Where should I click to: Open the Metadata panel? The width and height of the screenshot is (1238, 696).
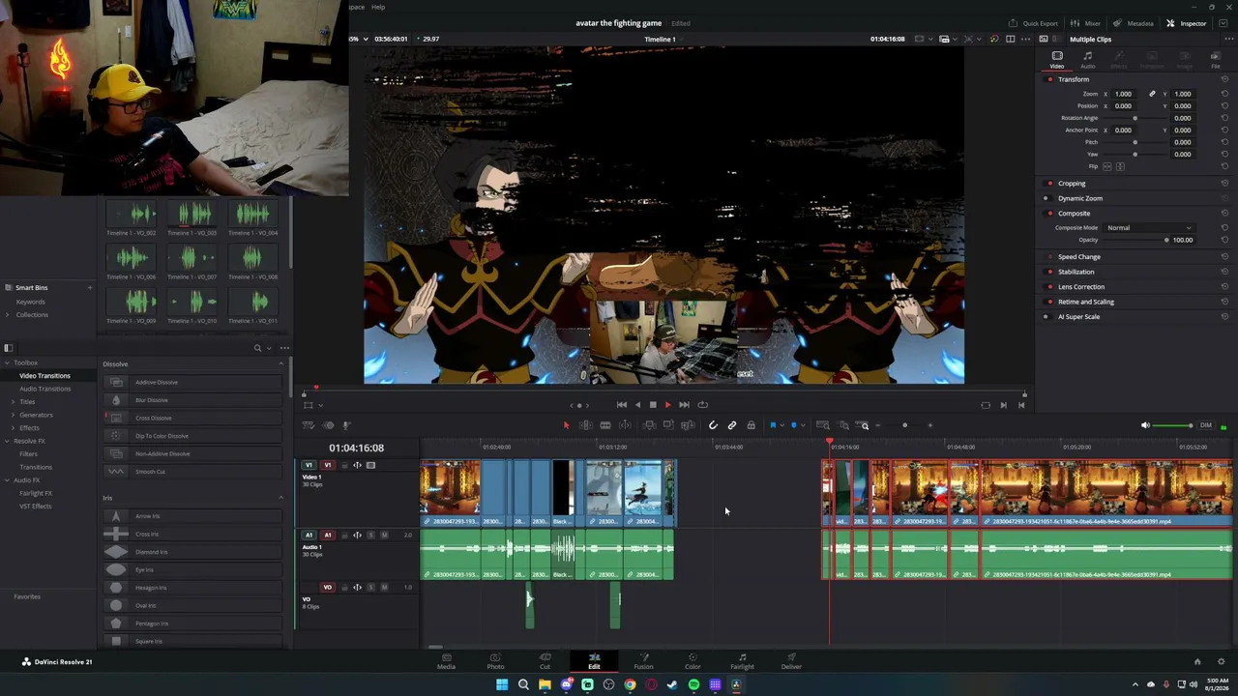pos(1134,23)
